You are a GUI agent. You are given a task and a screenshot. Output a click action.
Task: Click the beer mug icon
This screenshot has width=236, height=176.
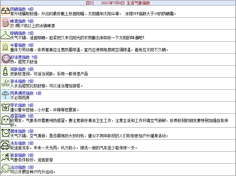click(x=5, y=23)
